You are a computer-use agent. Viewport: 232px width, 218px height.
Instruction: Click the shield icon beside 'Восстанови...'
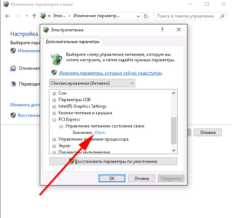[13, 115]
